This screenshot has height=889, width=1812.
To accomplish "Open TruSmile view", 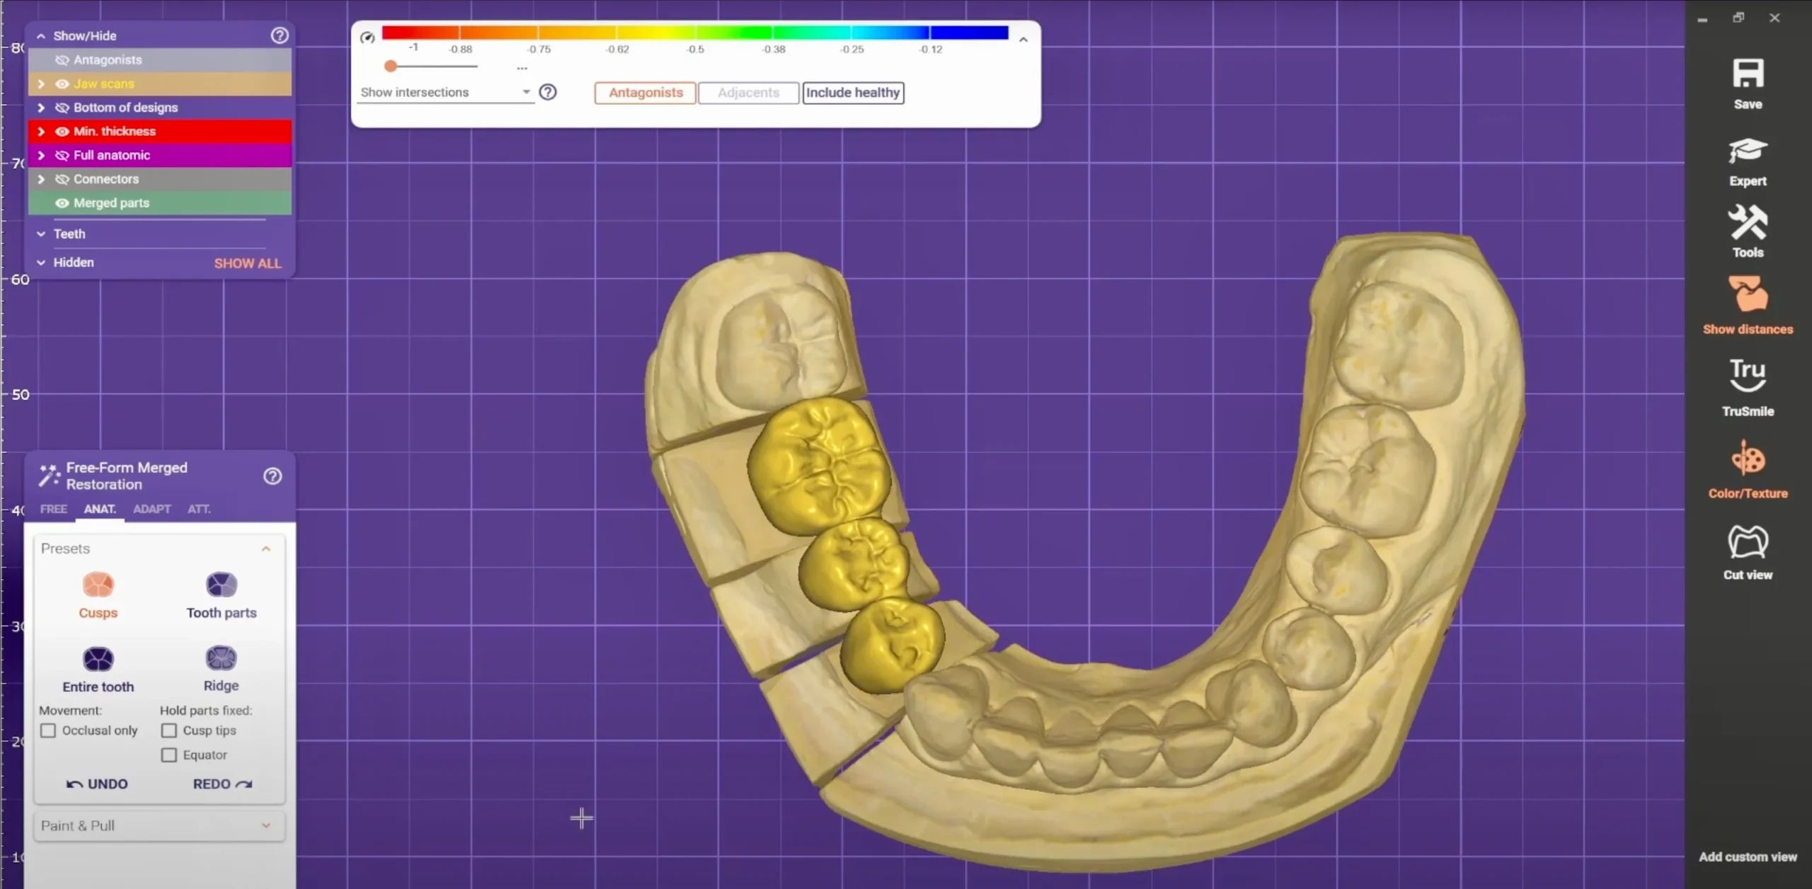I will pyautogui.click(x=1747, y=375).
